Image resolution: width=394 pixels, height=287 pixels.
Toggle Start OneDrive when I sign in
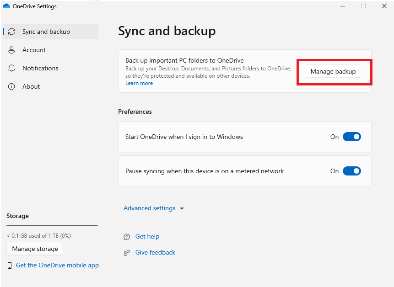click(351, 137)
